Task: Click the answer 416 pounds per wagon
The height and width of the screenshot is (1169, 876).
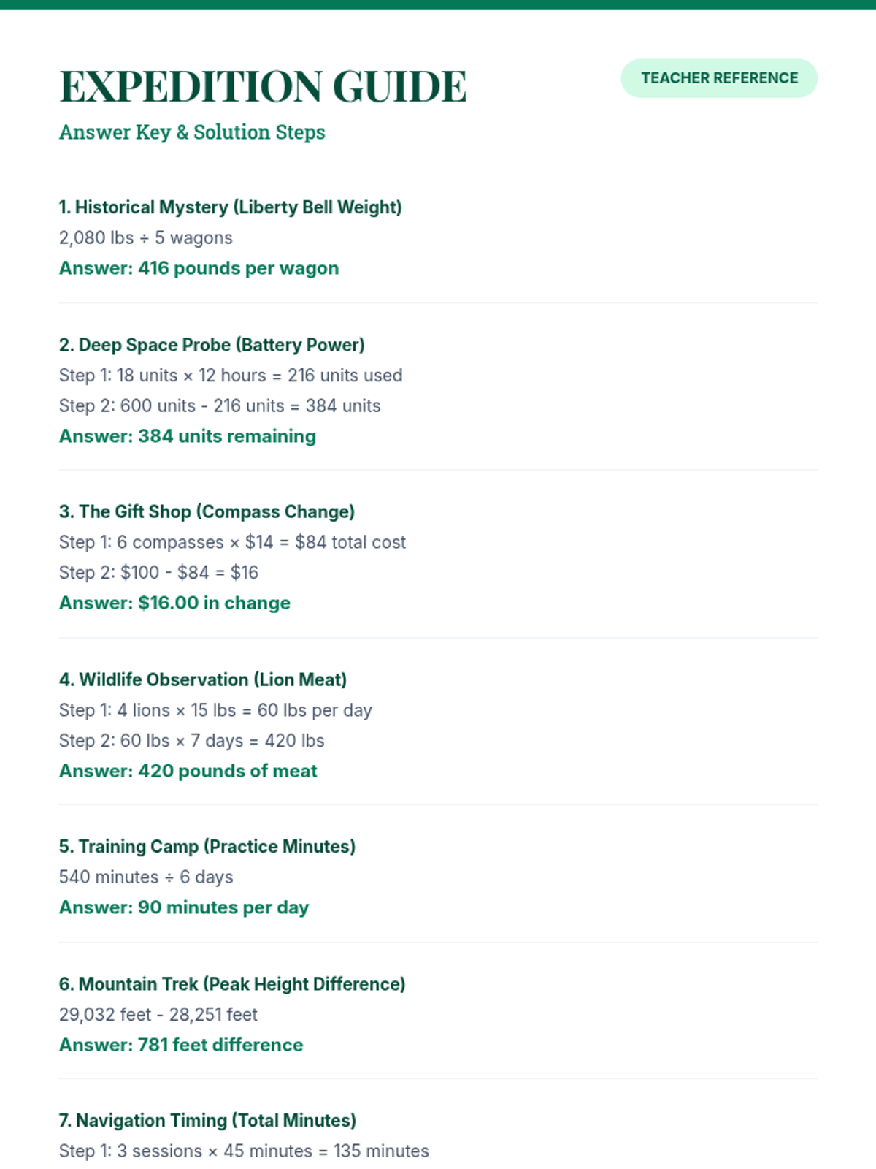Action: click(x=199, y=268)
